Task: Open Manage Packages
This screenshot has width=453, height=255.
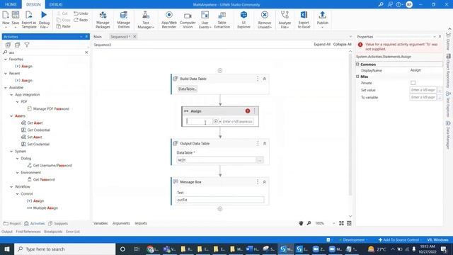Action: (x=103, y=19)
